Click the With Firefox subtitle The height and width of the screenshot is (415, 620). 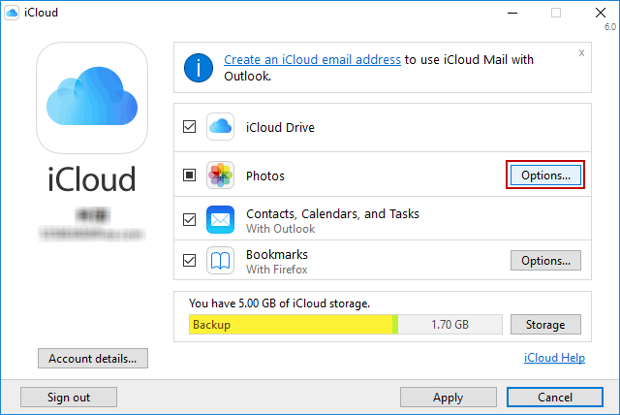277,270
